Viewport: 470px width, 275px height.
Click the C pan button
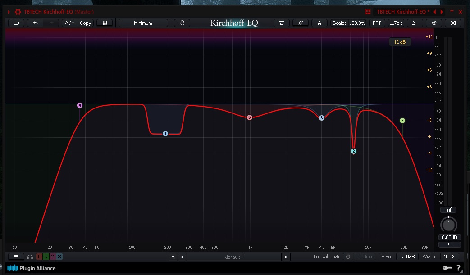coord(449,244)
